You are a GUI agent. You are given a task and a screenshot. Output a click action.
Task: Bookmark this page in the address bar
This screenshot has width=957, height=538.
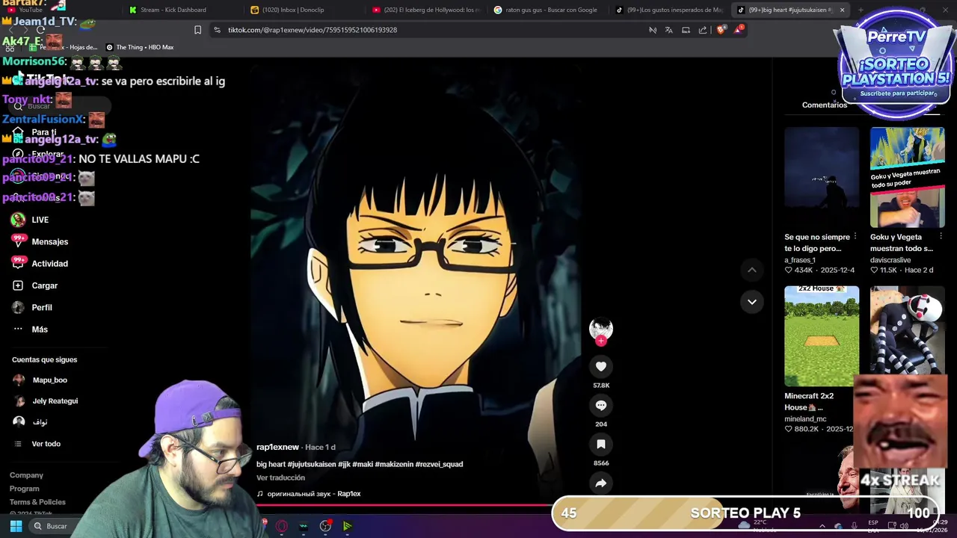[x=197, y=30]
